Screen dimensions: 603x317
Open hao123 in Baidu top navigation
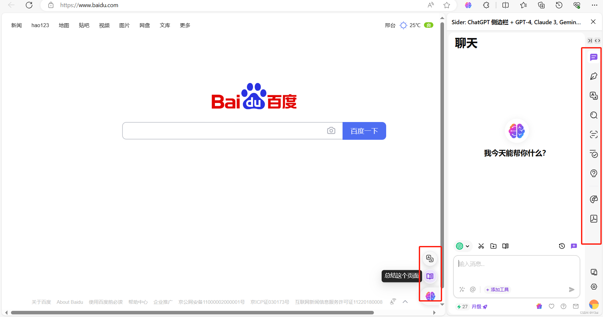[40, 25]
